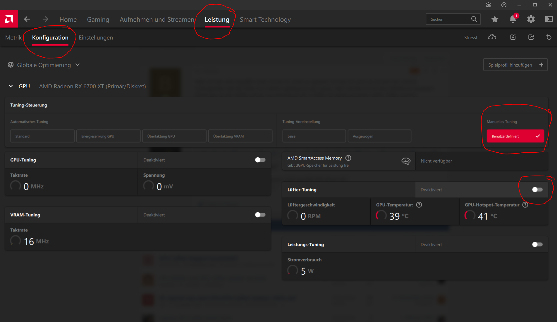The width and height of the screenshot is (557, 322).
Task: Open settings gear icon
Action: tap(531, 19)
